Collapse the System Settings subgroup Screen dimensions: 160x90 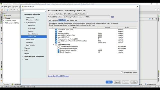pos(25,23)
